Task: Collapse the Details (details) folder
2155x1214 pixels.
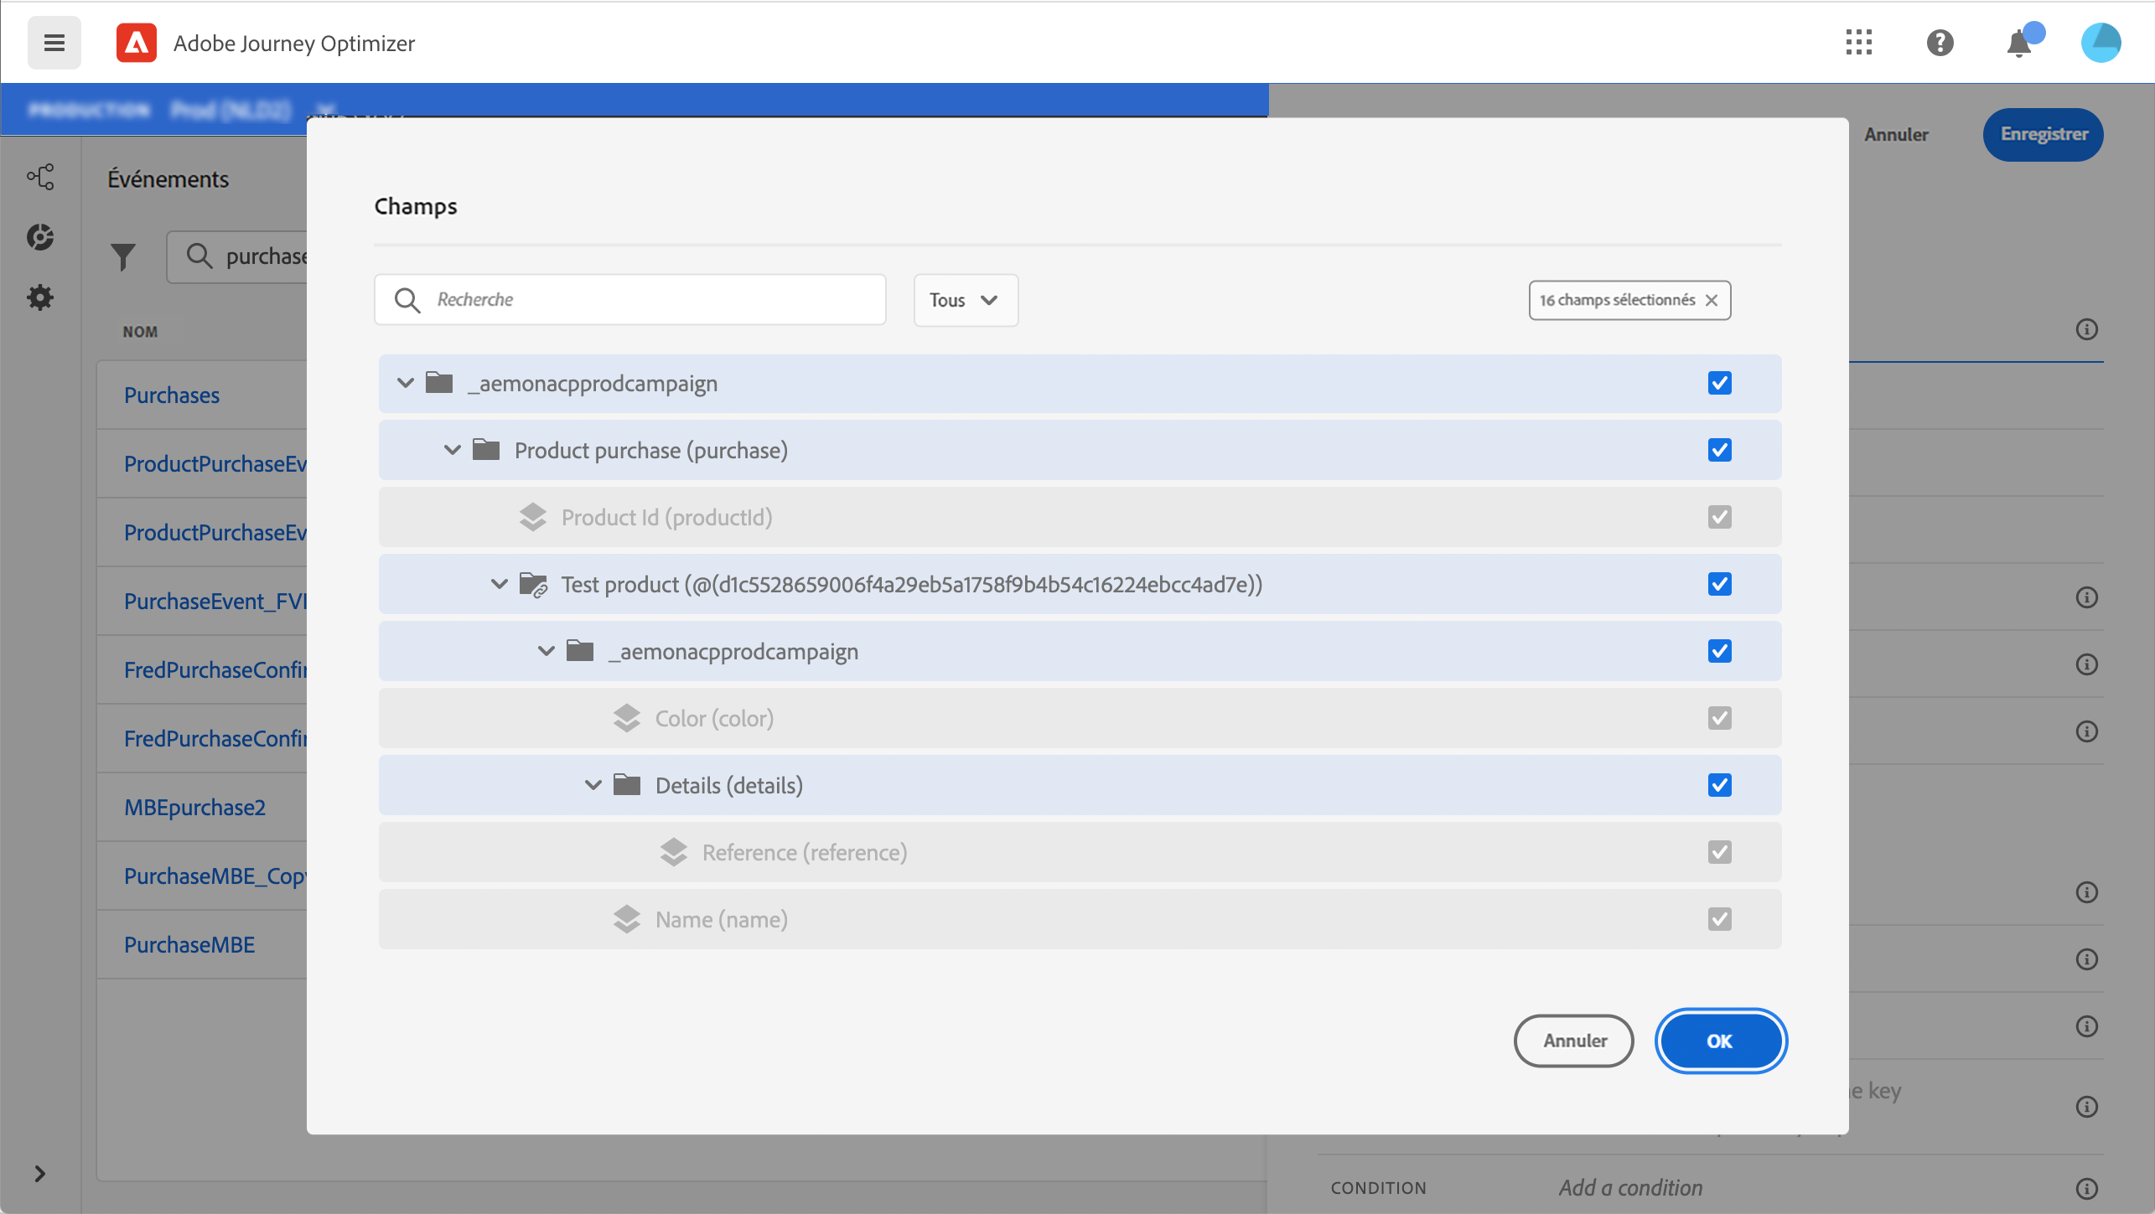Action: tap(593, 785)
